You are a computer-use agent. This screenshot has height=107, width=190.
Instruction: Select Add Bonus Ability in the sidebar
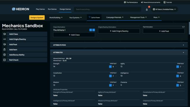tap(25, 55)
